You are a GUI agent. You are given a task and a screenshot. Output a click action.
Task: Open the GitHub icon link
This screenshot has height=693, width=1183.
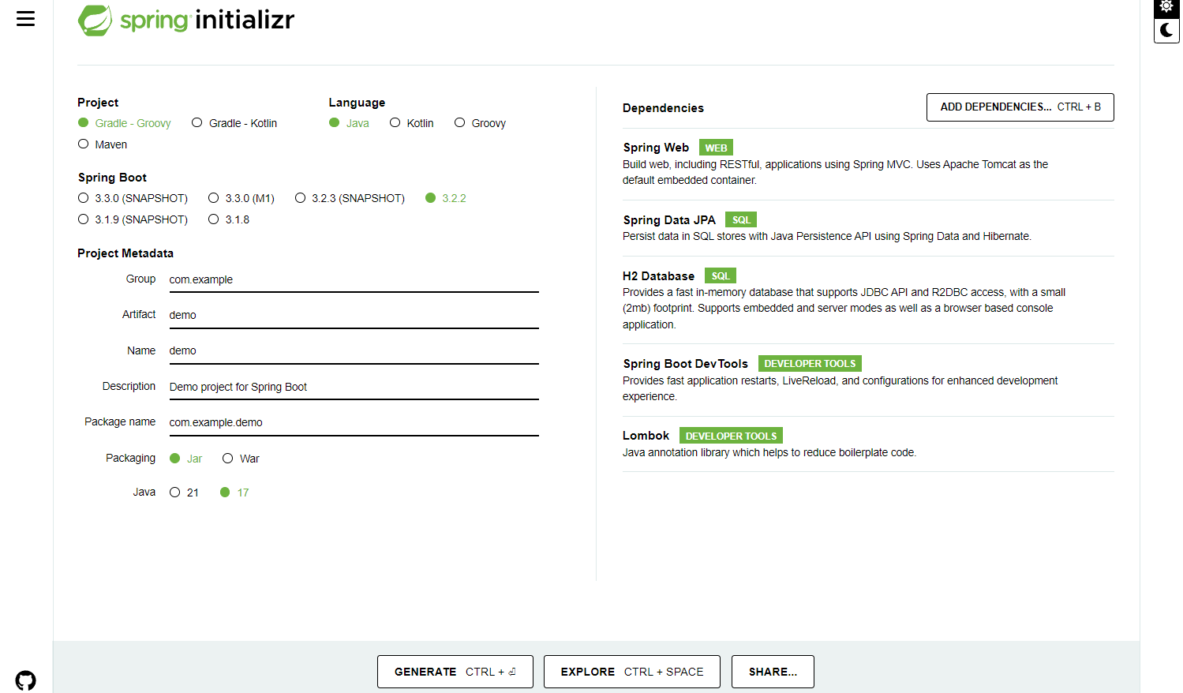(x=26, y=680)
